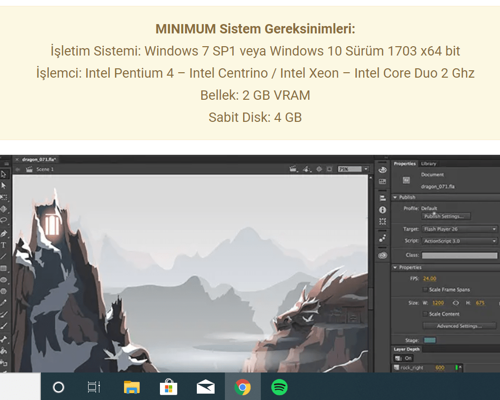Select the Paint Bucket tool
The width and height of the screenshot is (500, 400).
pyautogui.click(x=4, y=351)
